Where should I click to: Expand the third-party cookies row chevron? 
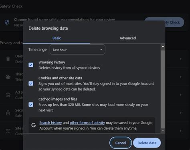point(181,77)
